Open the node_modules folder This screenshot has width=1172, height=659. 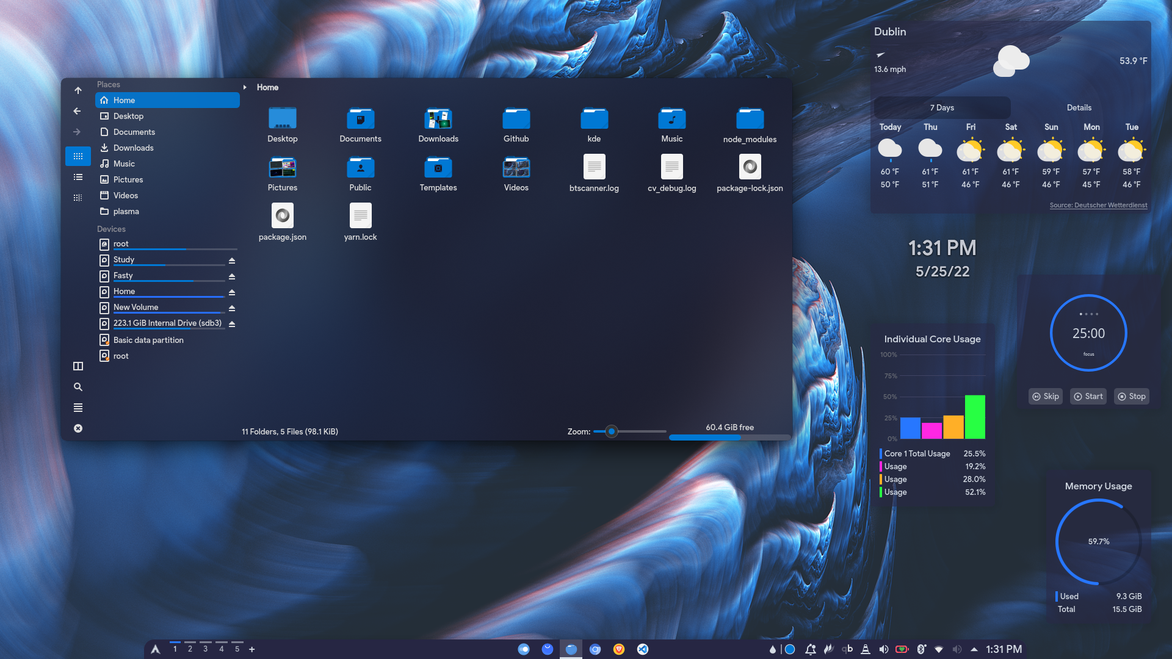[x=750, y=125]
